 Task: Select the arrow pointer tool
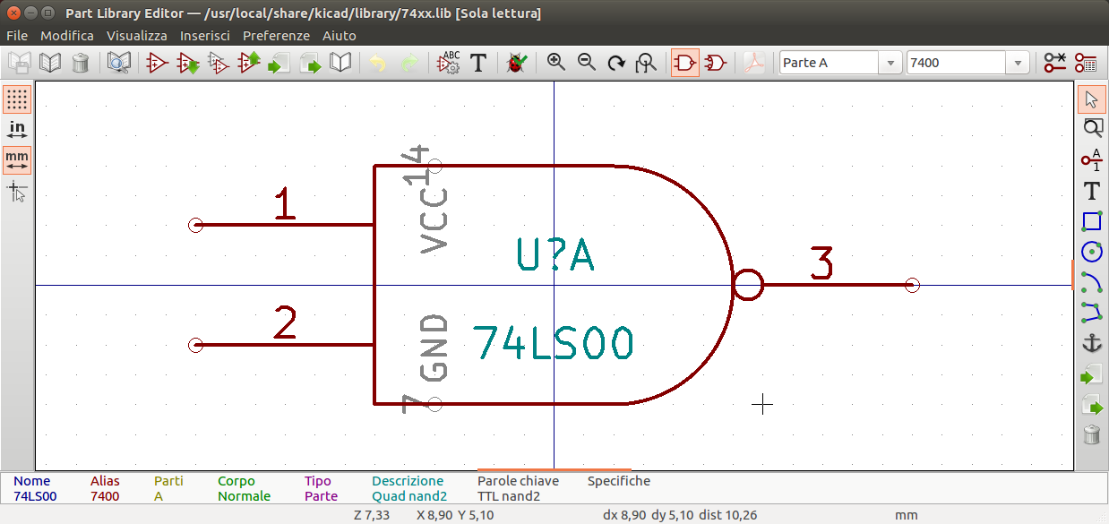1091,99
